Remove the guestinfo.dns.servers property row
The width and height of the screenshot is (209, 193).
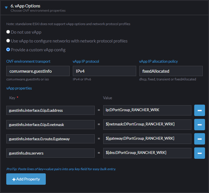[x=199, y=153]
